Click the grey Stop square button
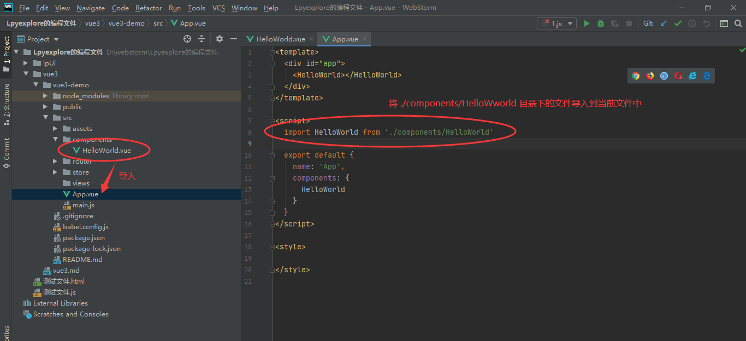The width and height of the screenshot is (746, 341). 629,23
